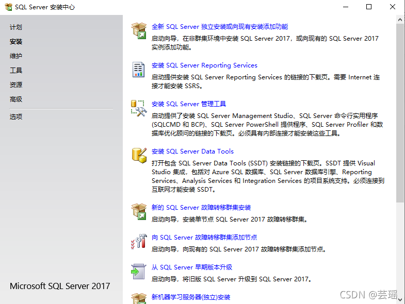The height and width of the screenshot is (304, 405).
Task: Open the 选项 sidebar page
Action: [x=16, y=117]
